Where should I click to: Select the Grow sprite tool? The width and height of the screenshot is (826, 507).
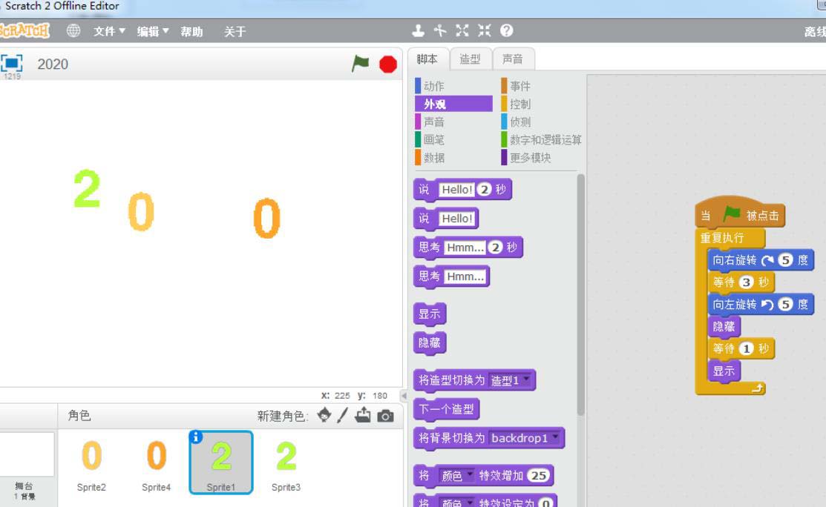coord(462,30)
